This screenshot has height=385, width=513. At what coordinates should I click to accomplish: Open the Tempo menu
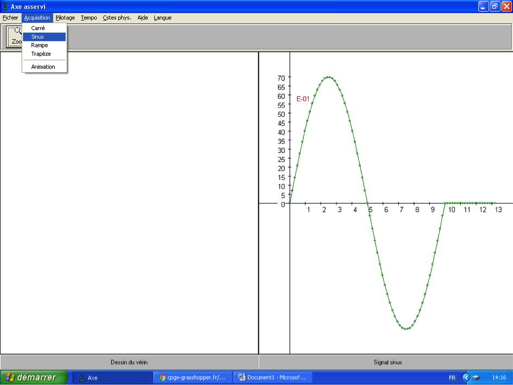89,18
